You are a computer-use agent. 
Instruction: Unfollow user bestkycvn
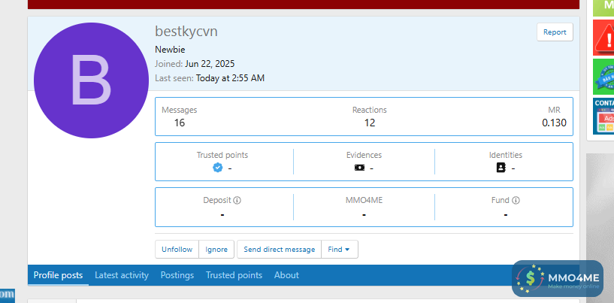pyautogui.click(x=177, y=250)
